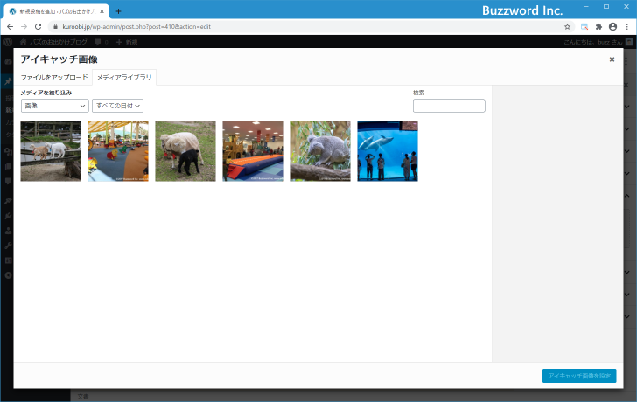Open the すべての日付 date filter
Image resolution: width=637 pixels, height=402 pixels.
pyautogui.click(x=118, y=105)
